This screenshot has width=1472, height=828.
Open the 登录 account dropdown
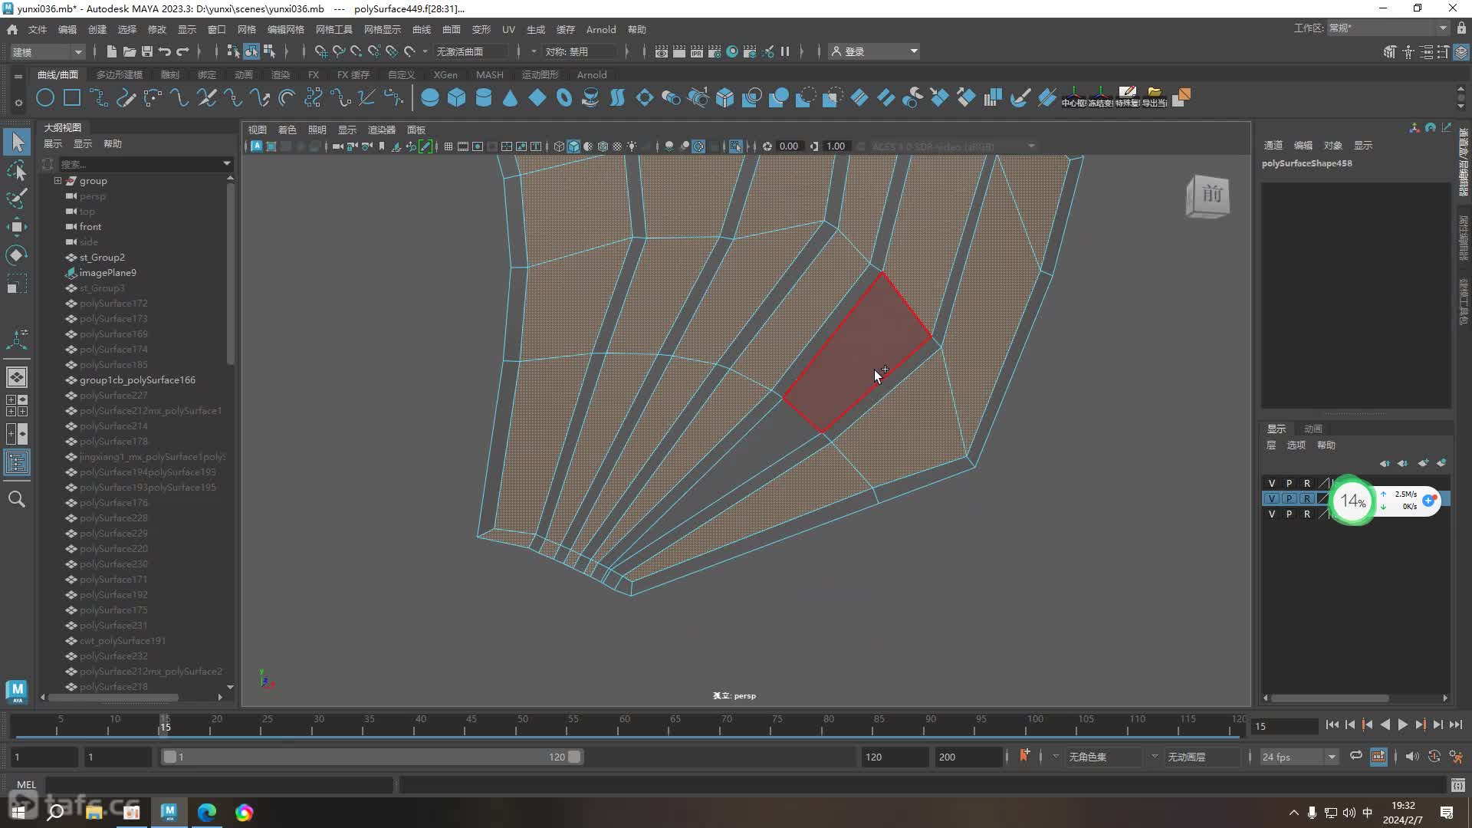874,51
